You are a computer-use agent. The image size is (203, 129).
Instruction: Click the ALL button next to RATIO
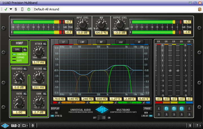25,94
